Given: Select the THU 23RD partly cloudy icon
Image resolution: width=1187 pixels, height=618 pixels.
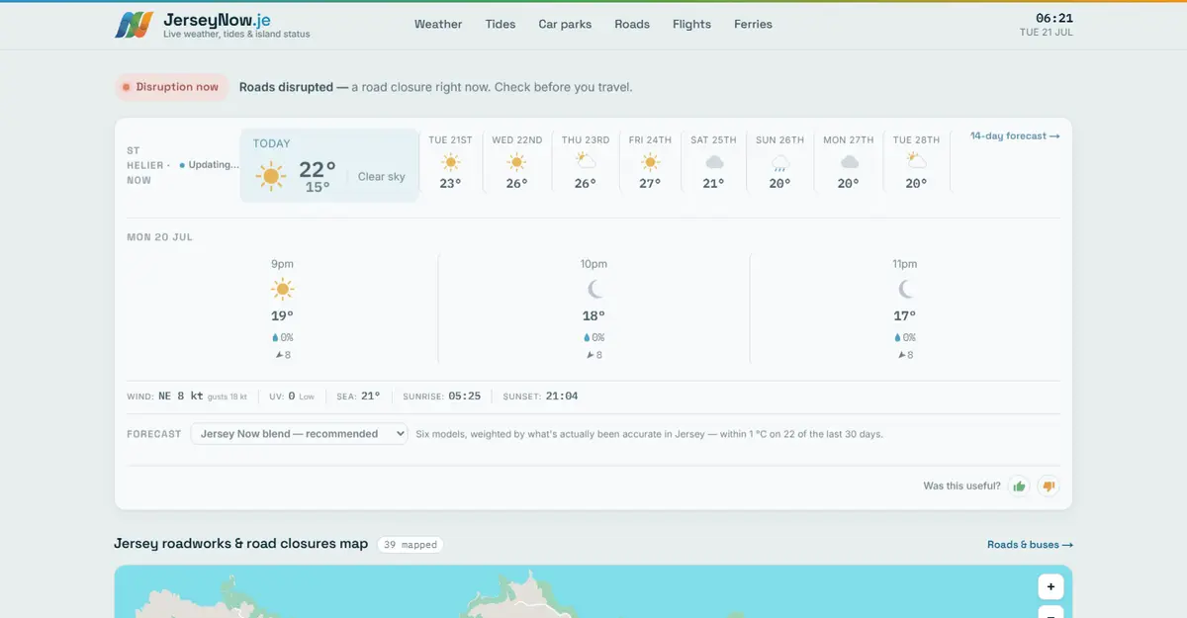Looking at the screenshot, I should coord(586,162).
